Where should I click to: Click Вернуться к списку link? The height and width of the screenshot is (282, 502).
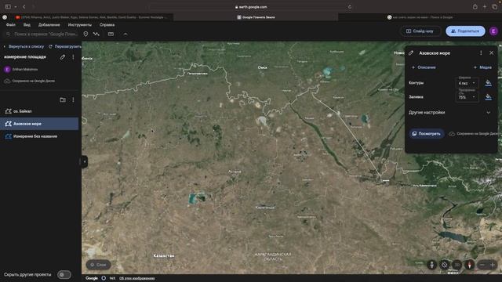click(26, 46)
